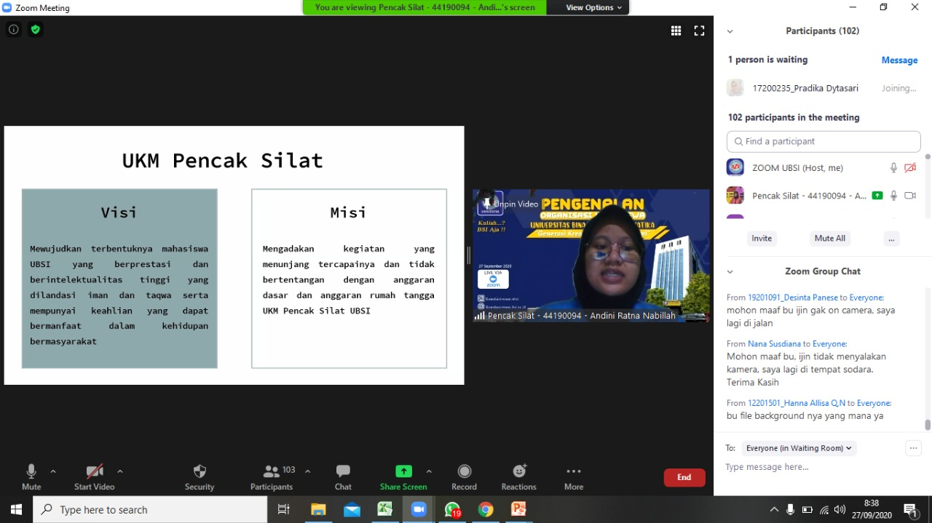Expand video options caret beside Start Video
Screen dimensions: 932x523
(119, 471)
